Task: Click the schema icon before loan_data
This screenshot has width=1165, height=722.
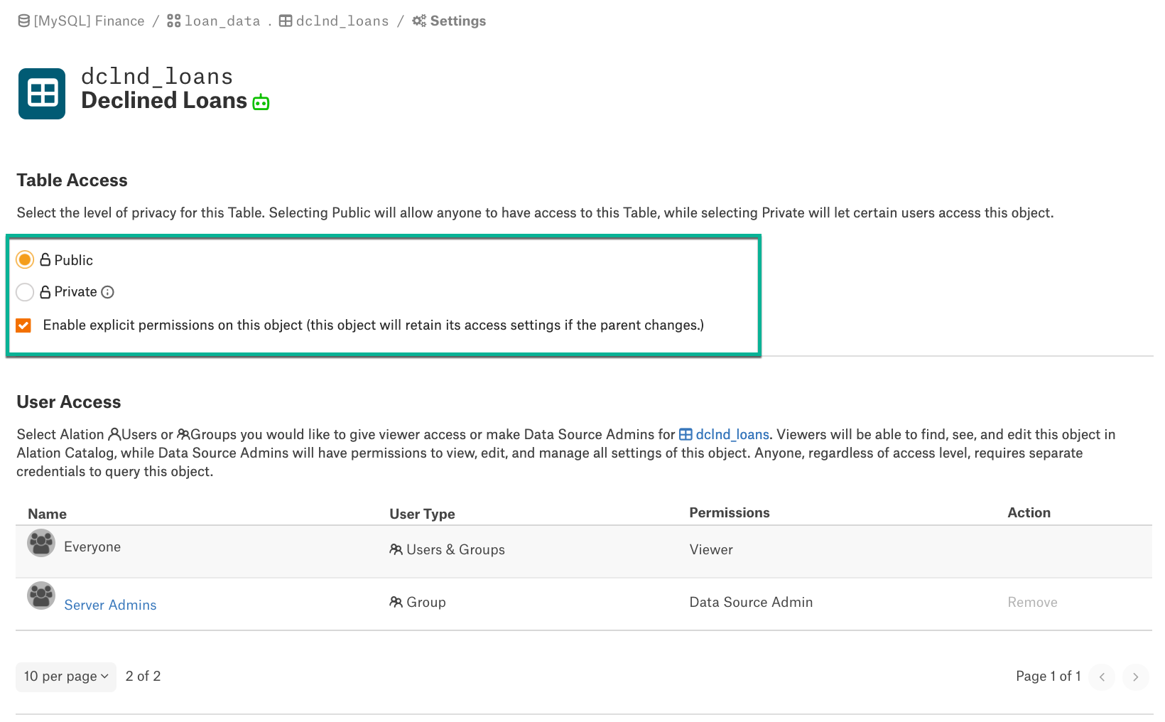Action: coord(173,21)
